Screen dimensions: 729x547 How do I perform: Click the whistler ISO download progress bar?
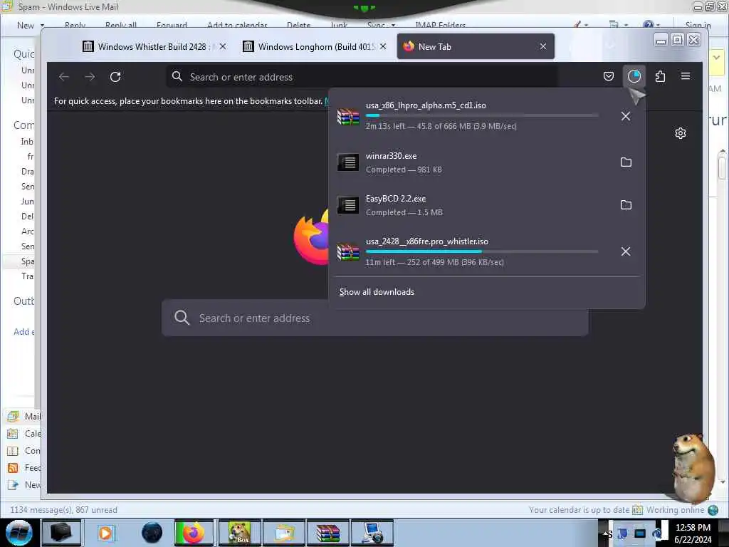click(482, 251)
